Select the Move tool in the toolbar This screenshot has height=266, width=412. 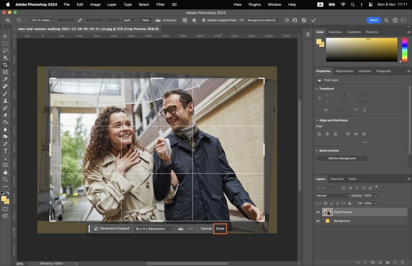point(5,36)
